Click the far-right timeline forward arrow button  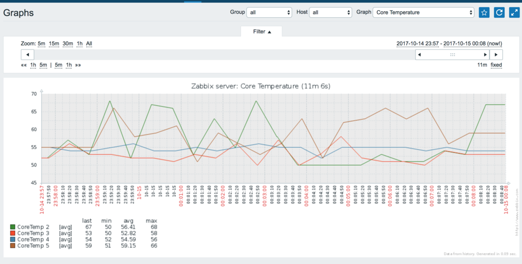pyautogui.click(x=496, y=55)
